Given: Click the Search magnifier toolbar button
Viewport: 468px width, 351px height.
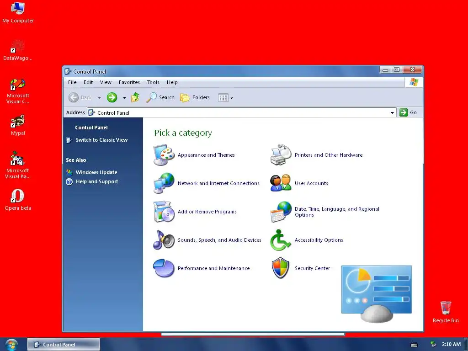Looking at the screenshot, I should tap(160, 97).
